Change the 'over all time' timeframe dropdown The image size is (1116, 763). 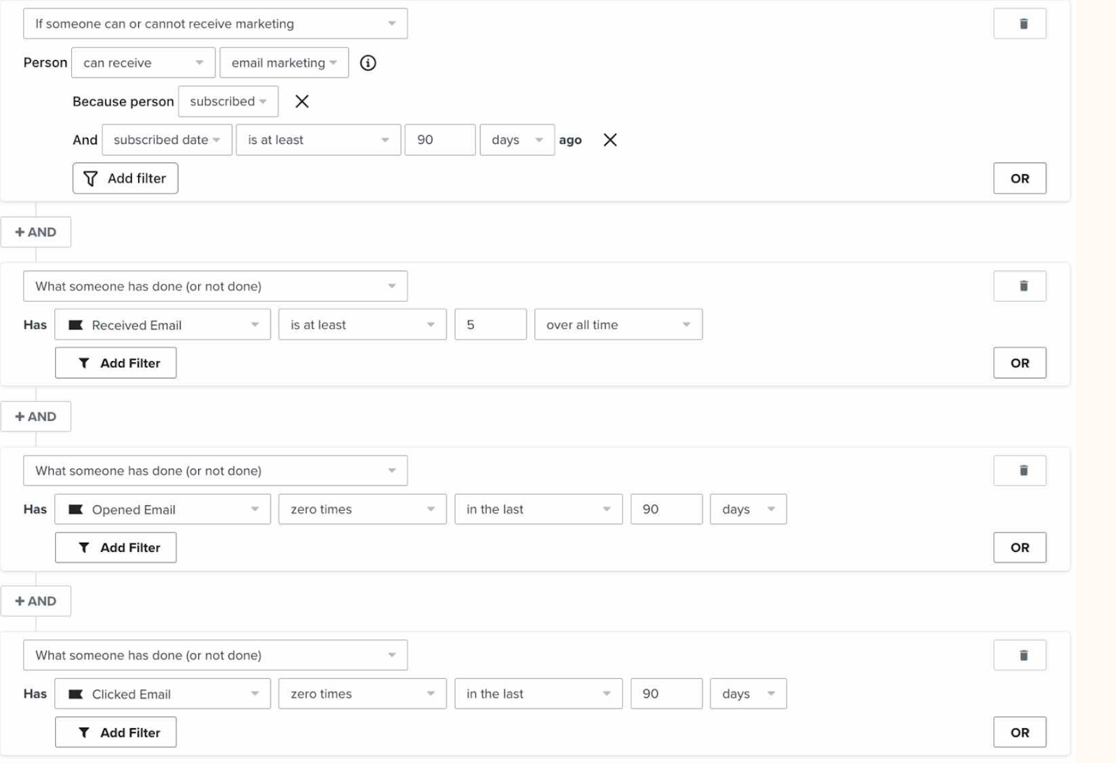[617, 325]
